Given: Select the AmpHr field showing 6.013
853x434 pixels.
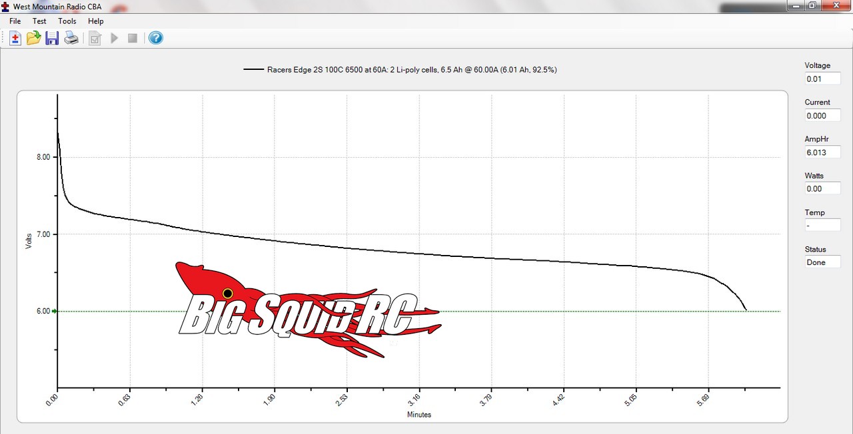Looking at the screenshot, I should (822, 152).
